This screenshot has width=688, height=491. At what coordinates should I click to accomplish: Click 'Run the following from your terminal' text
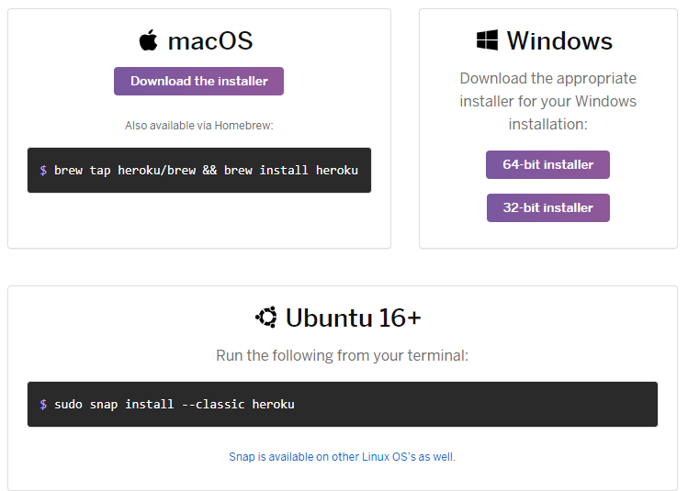click(x=342, y=355)
